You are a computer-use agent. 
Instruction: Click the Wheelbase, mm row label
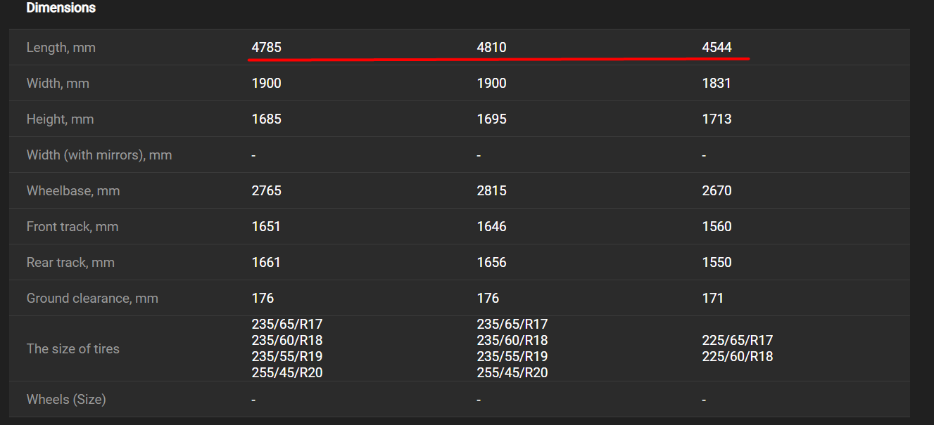73,191
